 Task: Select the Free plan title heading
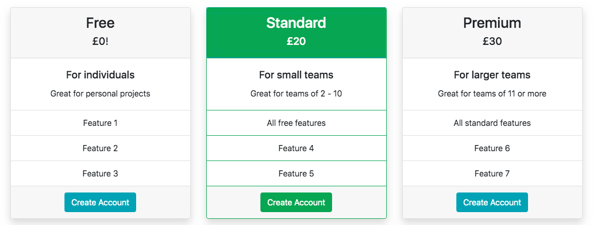(x=100, y=23)
